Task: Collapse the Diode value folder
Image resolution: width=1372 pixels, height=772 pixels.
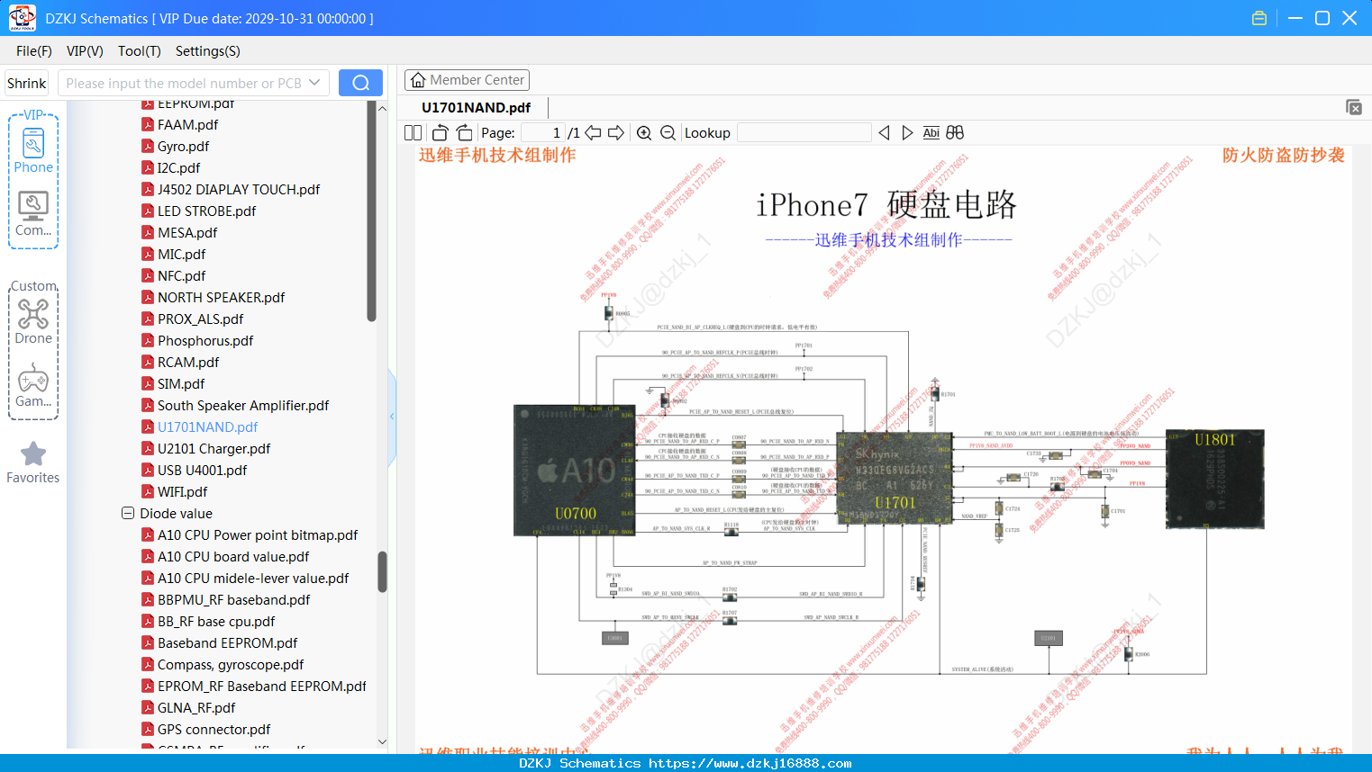Action: point(128,513)
